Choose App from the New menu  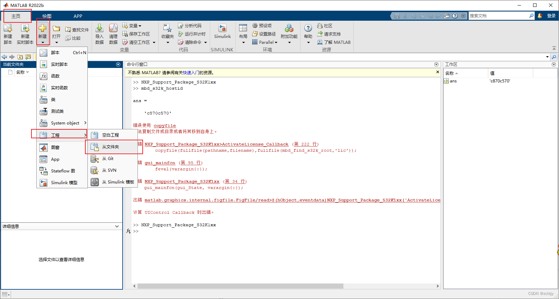[x=62, y=159]
